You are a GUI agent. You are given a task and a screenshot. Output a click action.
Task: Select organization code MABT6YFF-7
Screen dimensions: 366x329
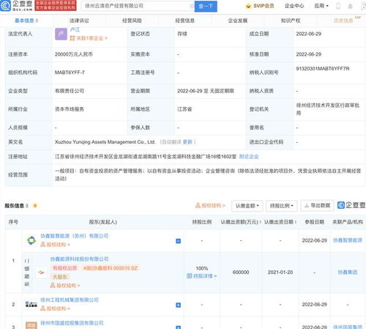point(70,73)
